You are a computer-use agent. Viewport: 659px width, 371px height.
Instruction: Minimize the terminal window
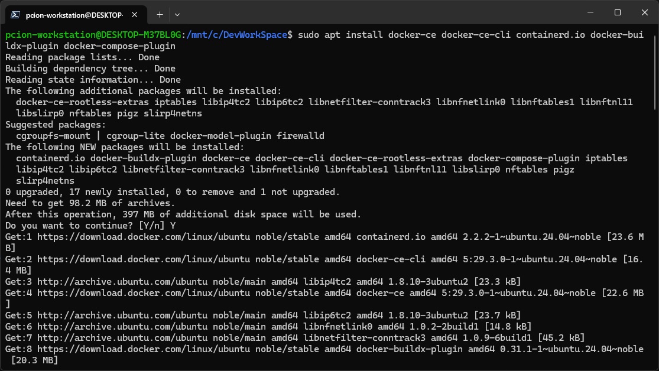pyautogui.click(x=590, y=12)
